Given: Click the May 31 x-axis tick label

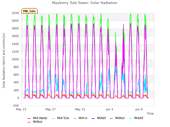Looking at the screenshot, I should pos(80,109).
